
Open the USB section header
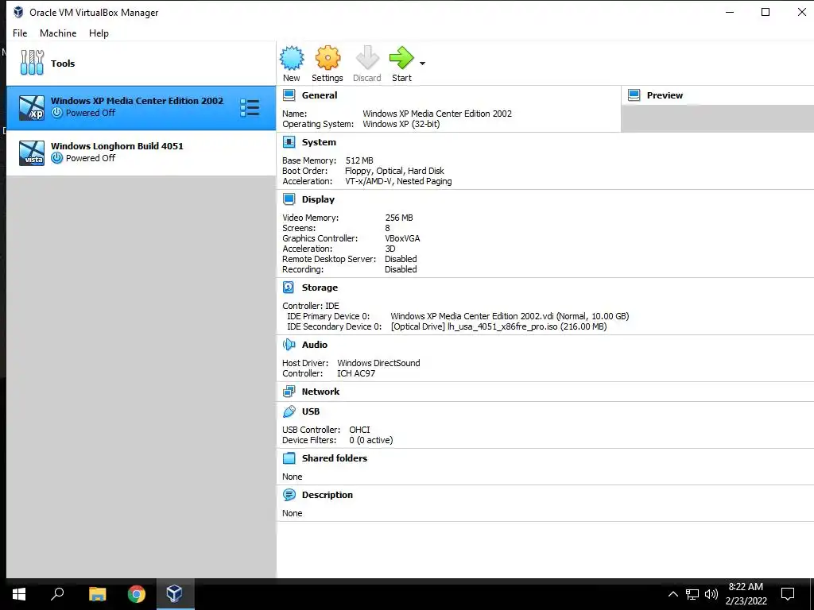click(x=311, y=411)
